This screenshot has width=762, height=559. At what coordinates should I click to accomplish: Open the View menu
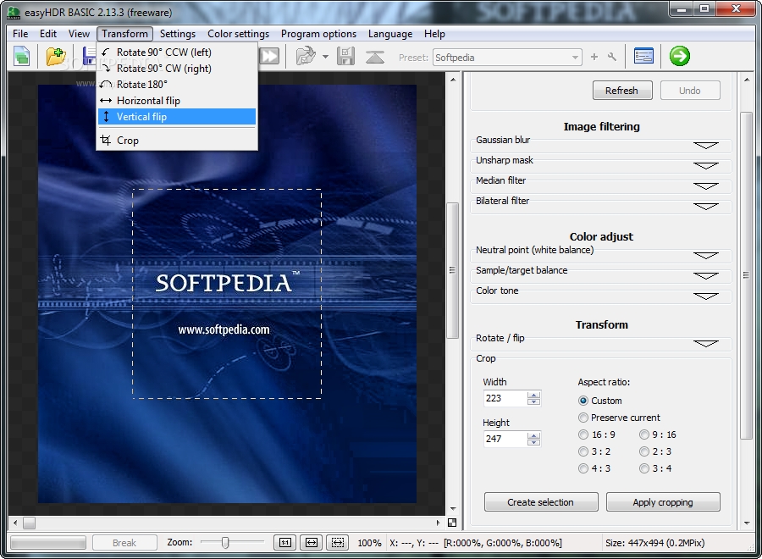coord(79,34)
